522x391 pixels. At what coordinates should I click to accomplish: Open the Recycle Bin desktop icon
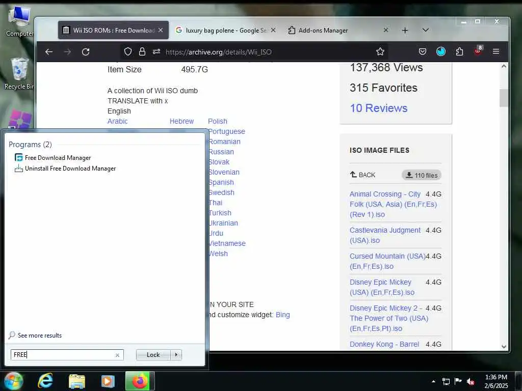(19, 74)
